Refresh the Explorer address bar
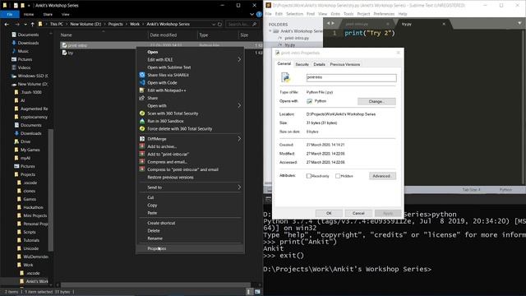526x296 pixels. click(x=219, y=24)
